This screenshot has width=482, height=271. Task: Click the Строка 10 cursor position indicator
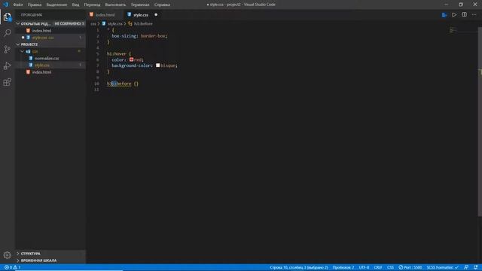coord(299,267)
